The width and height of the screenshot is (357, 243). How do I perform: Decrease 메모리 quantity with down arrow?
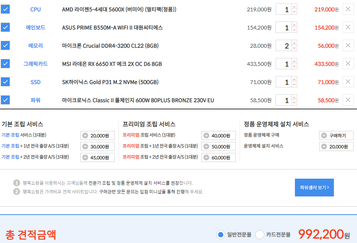[x=295, y=48]
